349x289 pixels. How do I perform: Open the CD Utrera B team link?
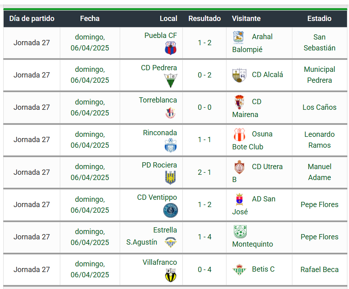click(257, 173)
